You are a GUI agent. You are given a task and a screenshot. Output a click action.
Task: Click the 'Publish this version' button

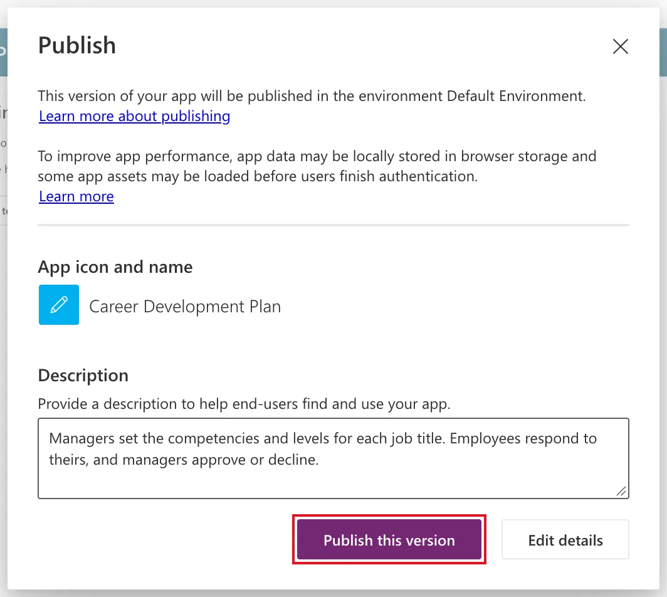tap(389, 539)
